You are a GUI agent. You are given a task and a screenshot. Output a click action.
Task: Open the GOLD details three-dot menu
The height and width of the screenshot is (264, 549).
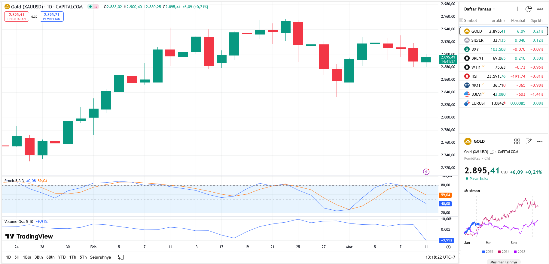click(x=540, y=141)
